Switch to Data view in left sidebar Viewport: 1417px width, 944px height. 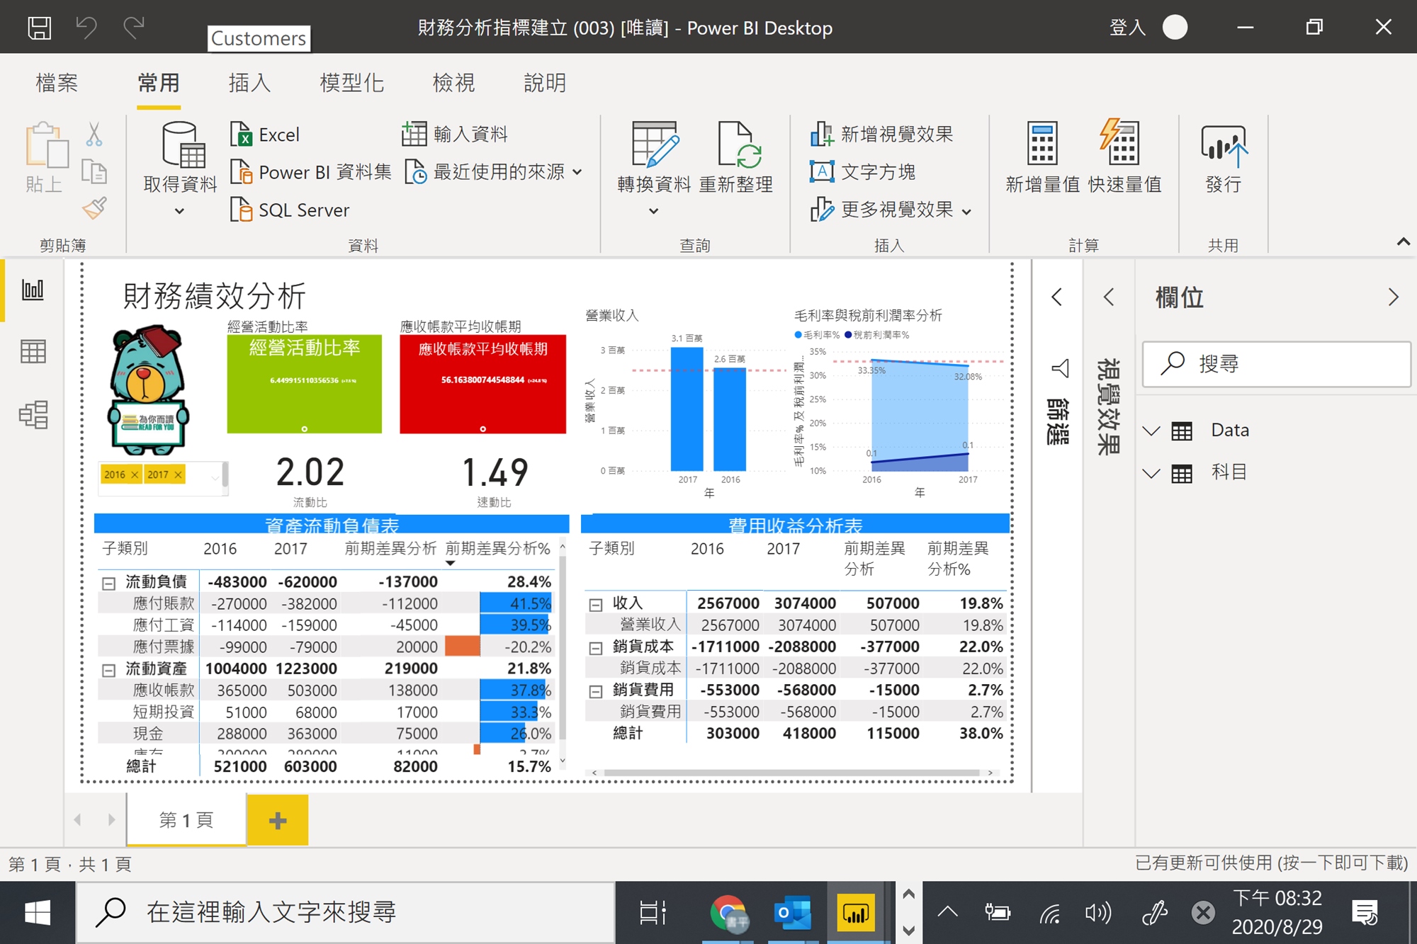[x=33, y=351]
